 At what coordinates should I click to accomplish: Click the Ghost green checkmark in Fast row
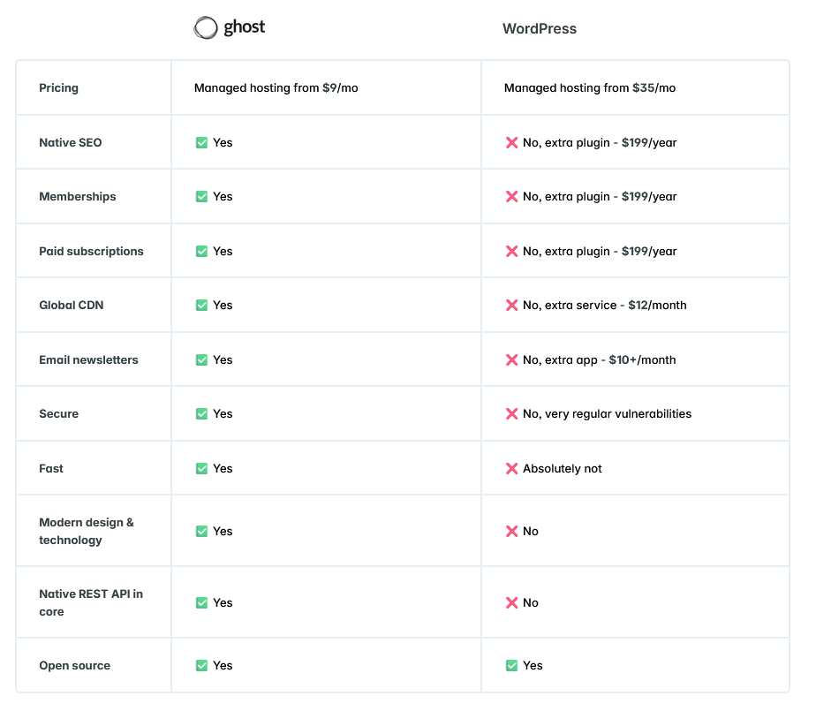tap(202, 468)
